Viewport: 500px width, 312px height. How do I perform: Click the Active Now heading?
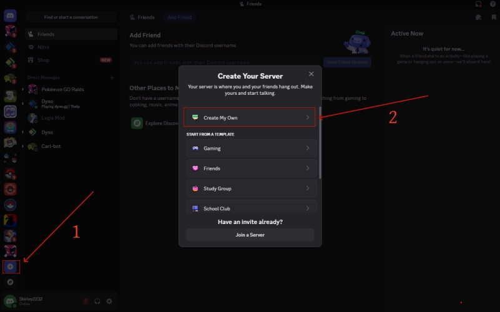tap(407, 34)
